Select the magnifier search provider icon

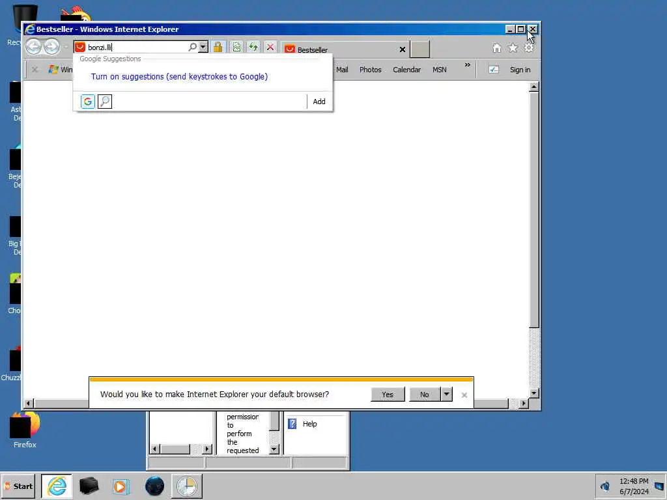(x=105, y=102)
